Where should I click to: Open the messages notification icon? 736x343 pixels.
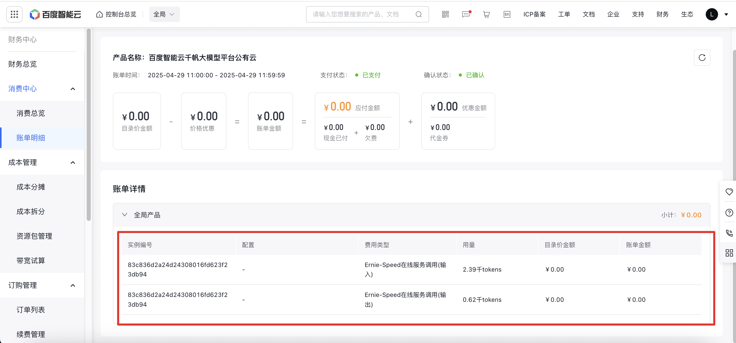466,14
